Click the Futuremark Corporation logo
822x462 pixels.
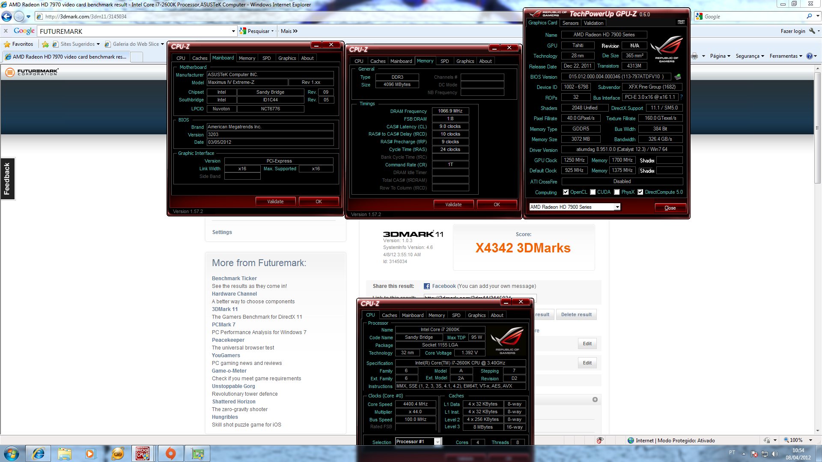(x=32, y=72)
